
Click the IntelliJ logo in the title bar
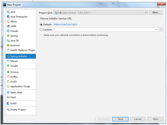tap(5, 5)
